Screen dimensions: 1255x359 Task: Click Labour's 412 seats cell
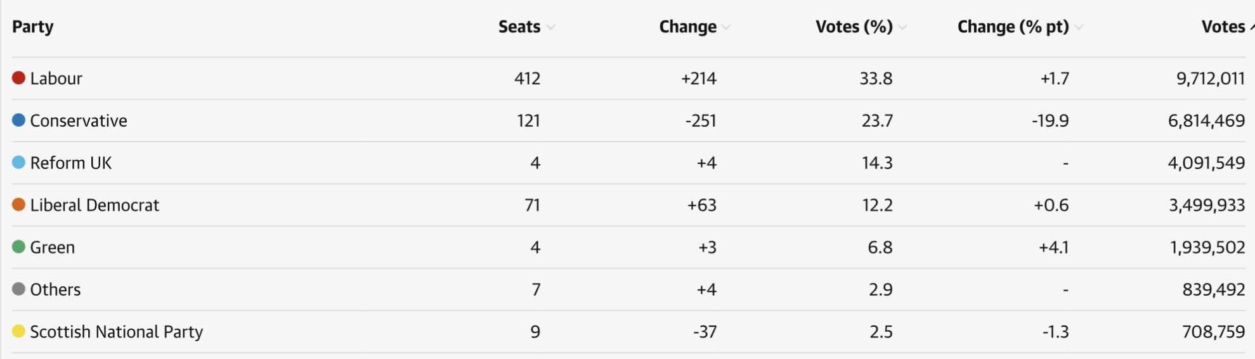coord(528,79)
